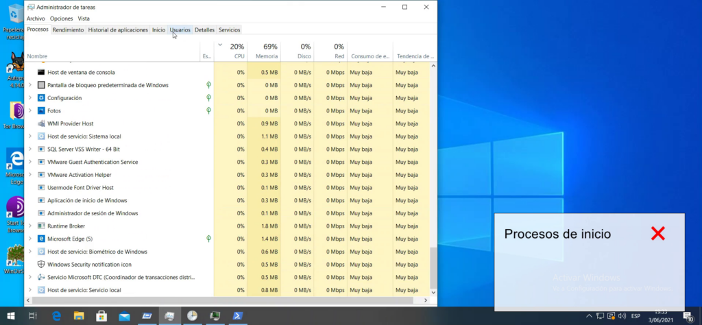Click the green leaf icon on Microsoft Edge row
702x325 pixels.
pyautogui.click(x=208, y=239)
